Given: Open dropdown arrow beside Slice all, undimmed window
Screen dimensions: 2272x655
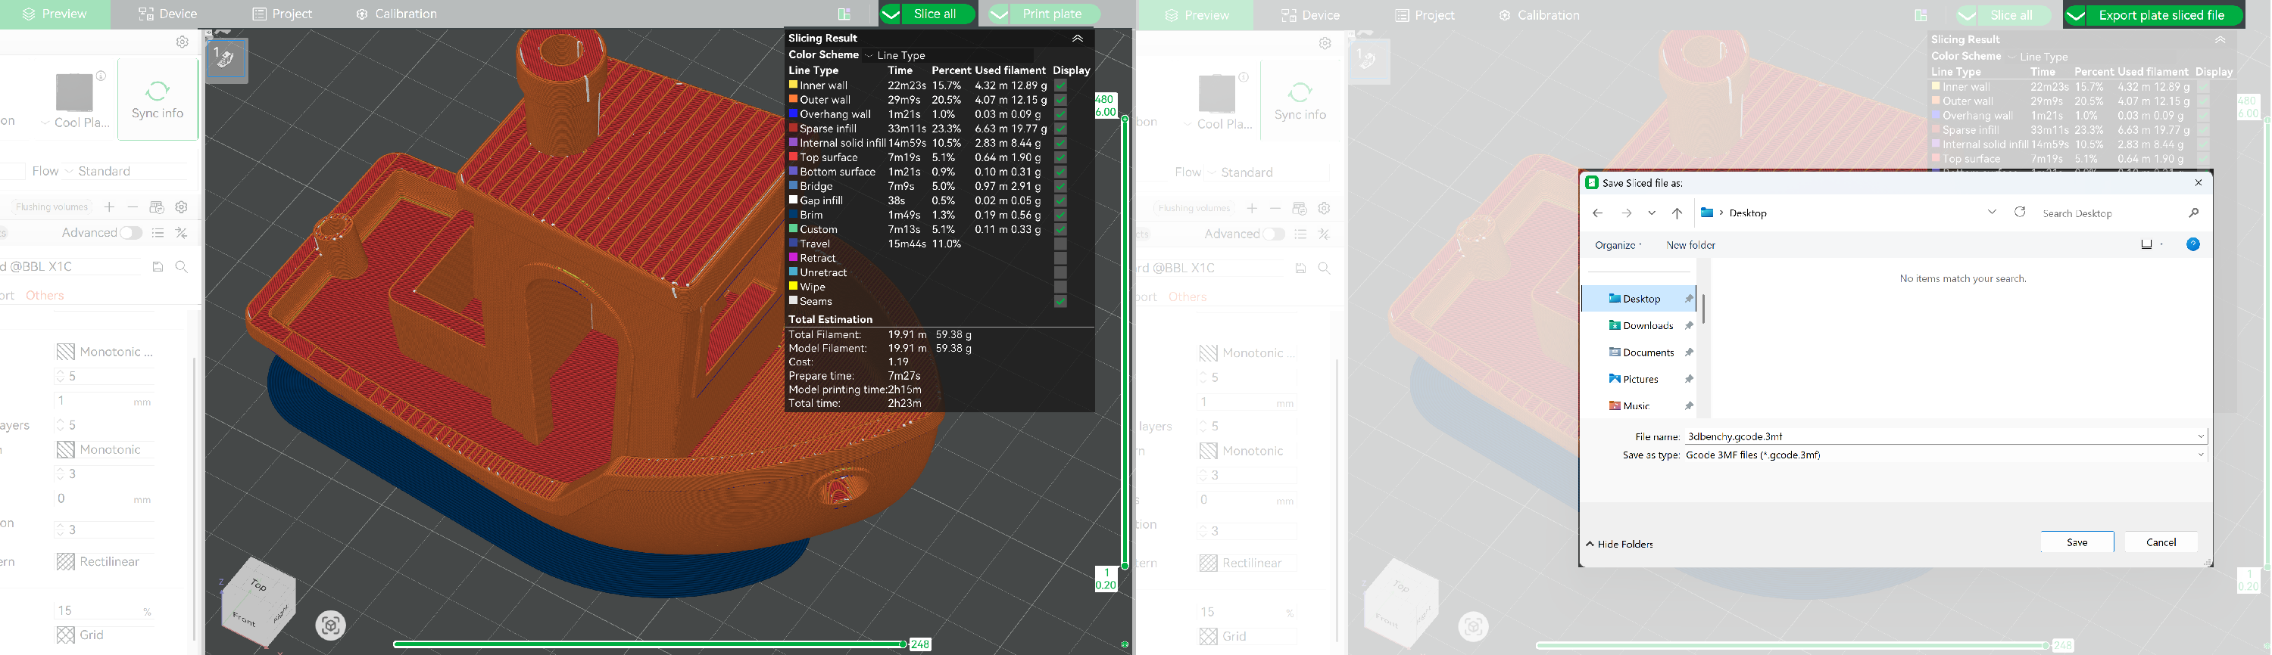Looking at the screenshot, I should point(891,14).
